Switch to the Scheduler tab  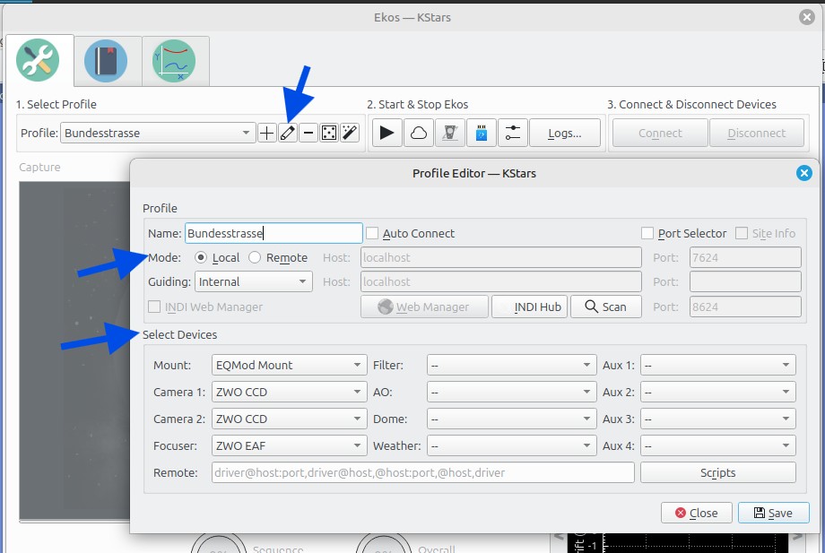[108, 61]
